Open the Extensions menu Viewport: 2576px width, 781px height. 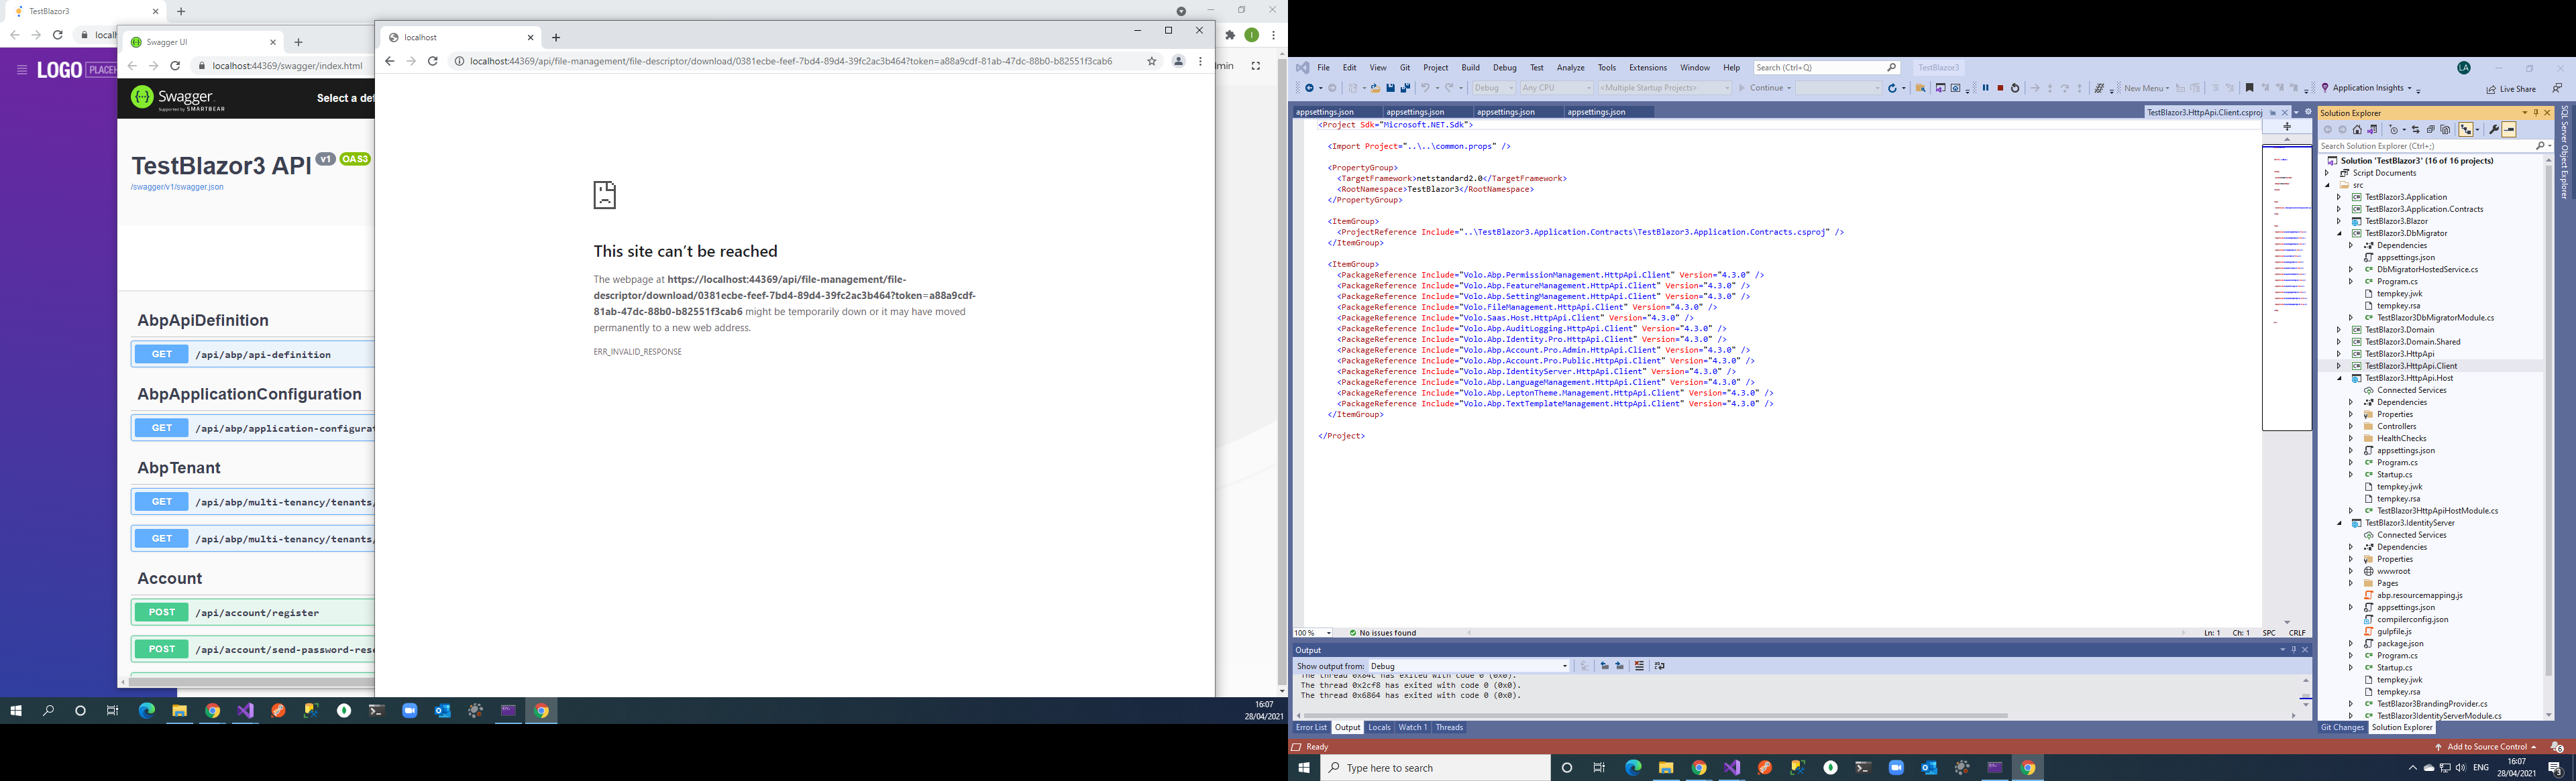tap(1647, 68)
